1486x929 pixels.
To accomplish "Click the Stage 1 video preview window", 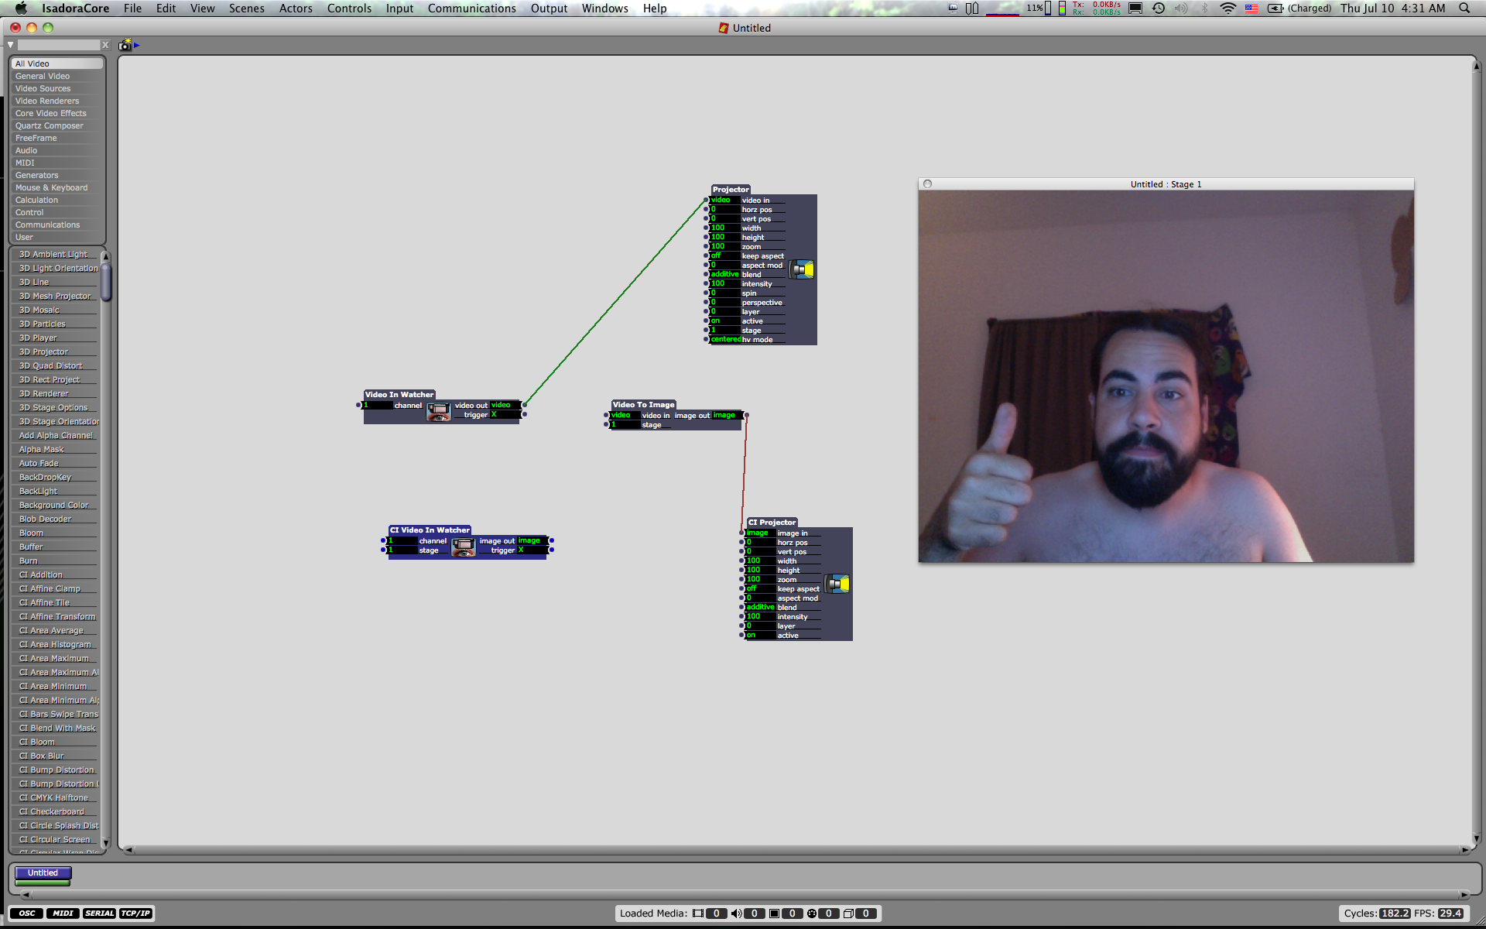I will pos(1166,376).
